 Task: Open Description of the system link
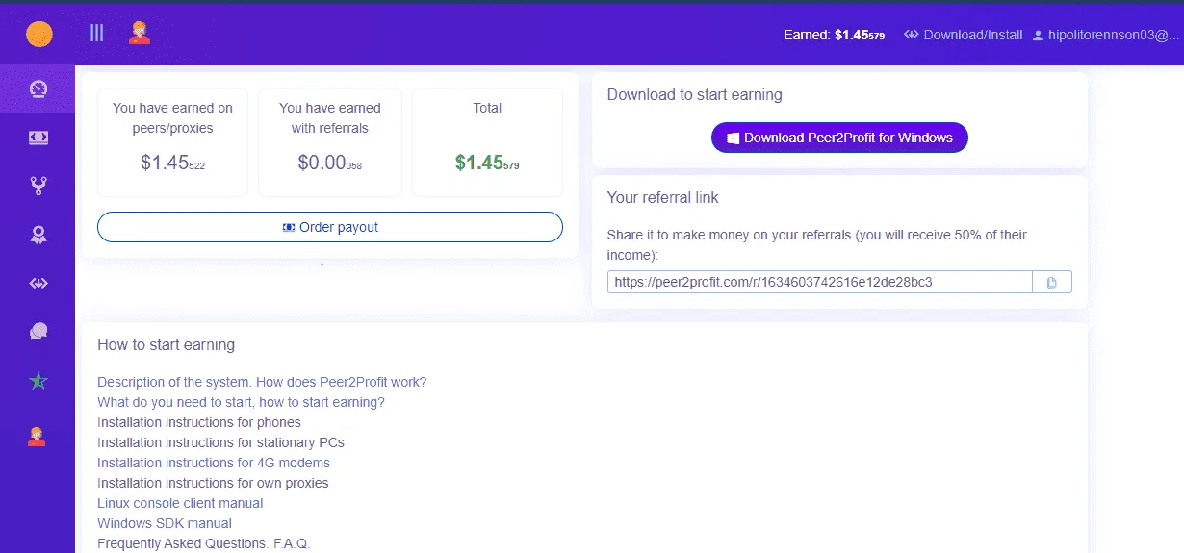(262, 382)
